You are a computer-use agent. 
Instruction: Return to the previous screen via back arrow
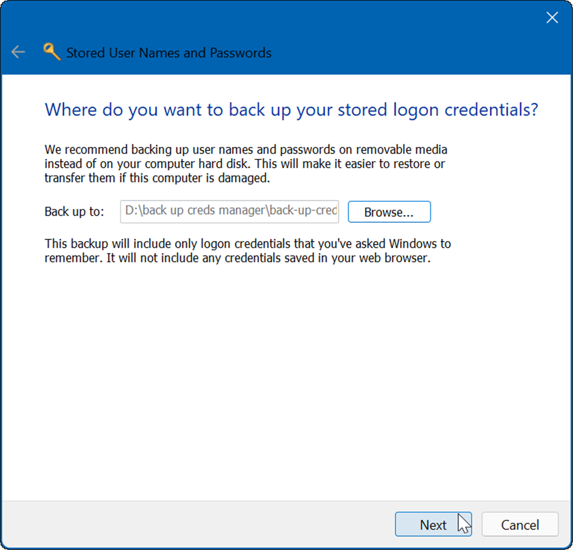(x=18, y=52)
